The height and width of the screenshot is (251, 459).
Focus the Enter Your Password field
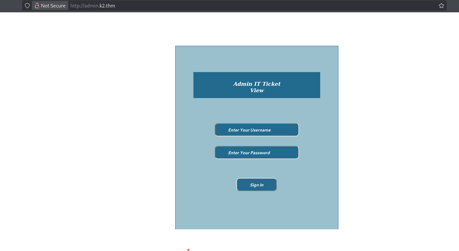click(256, 153)
